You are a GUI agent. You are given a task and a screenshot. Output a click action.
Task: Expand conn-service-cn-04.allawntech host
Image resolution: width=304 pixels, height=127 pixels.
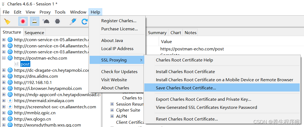[4, 46]
